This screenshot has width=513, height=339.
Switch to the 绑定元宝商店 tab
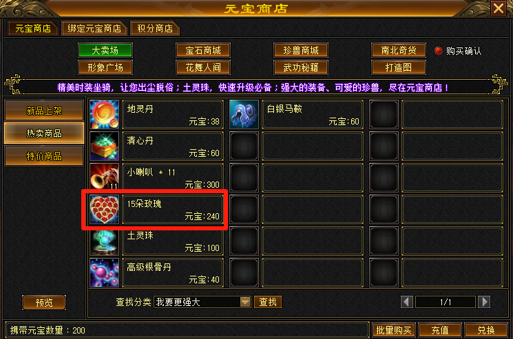(x=94, y=29)
